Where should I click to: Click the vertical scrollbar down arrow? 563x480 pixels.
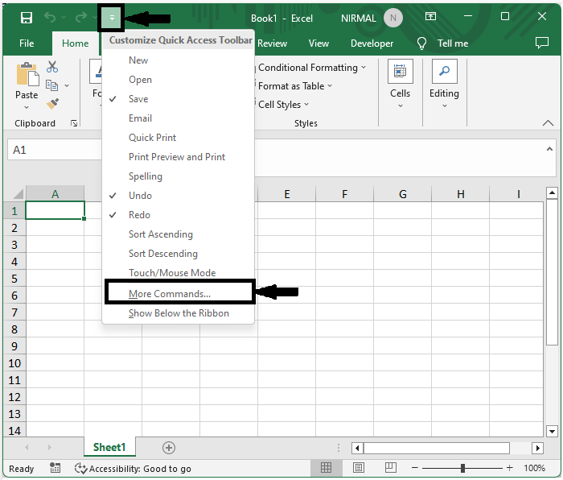coord(552,431)
